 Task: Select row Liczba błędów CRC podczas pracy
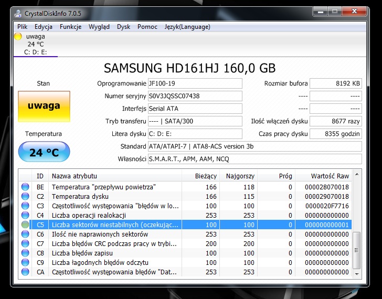[x=185, y=243]
